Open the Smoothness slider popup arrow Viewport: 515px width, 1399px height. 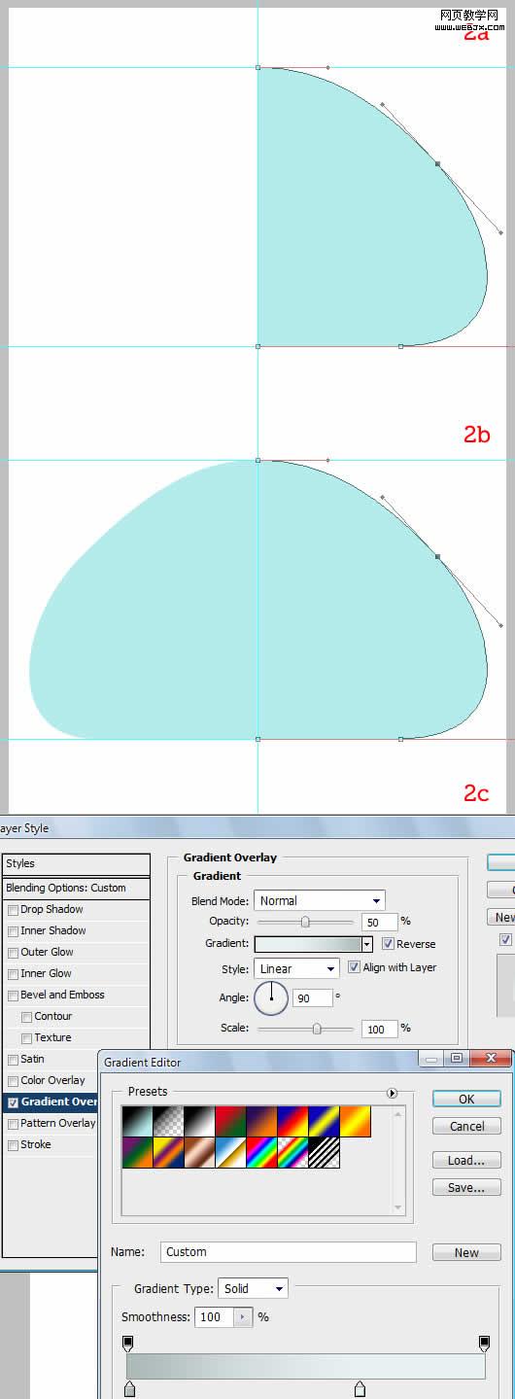point(243,1317)
